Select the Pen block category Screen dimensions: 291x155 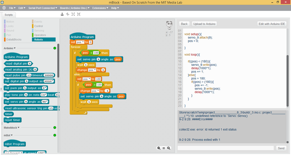click(x=9, y=35)
